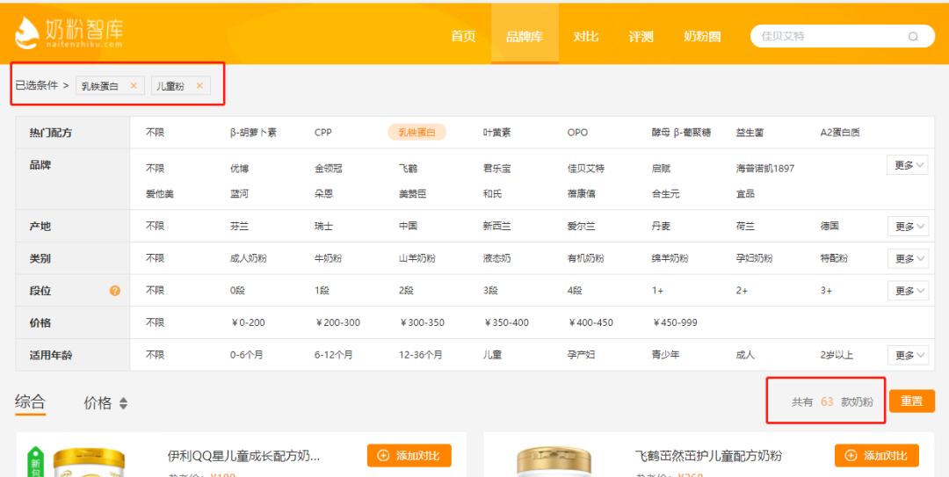Expand 更多 in the 品牌 row
The image size is (949, 477).
tap(908, 164)
